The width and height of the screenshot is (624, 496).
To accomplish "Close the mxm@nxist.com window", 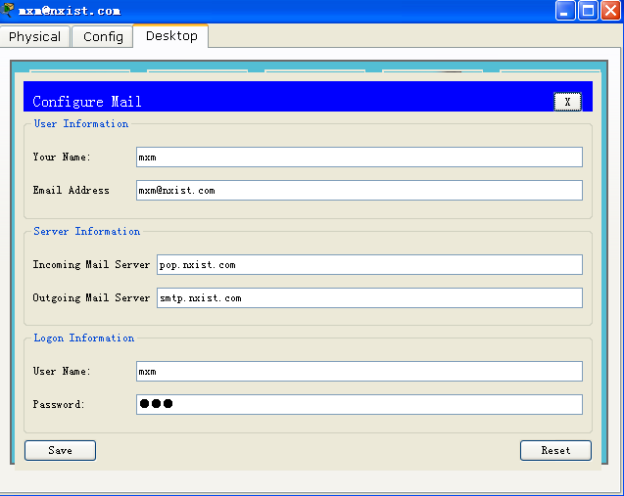I will 610,10.
